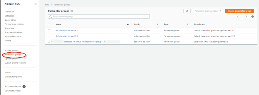This screenshot has width=259, height=95.
Task: Open default.sqlserver-ee-15.0 parameter group
Action: (x=67, y=36)
